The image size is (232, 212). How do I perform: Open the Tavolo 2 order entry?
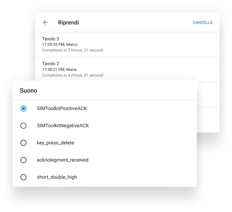click(x=50, y=64)
